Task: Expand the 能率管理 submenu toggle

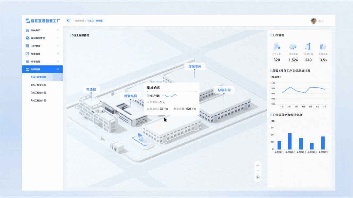Action: [58, 54]
